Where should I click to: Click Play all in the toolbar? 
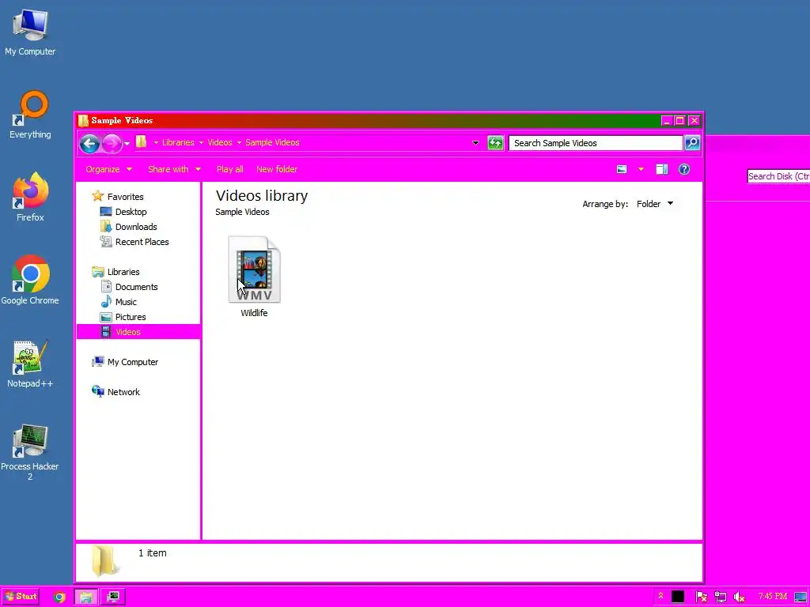(x=230, y=169)
